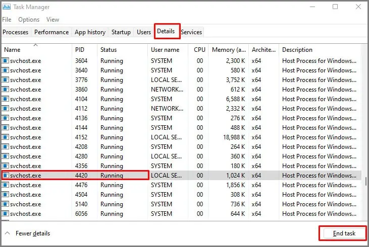The width and height of the screenshot is (369, 247).
Task: Click the process icon for PID 4152
Action: click(5, 137)
